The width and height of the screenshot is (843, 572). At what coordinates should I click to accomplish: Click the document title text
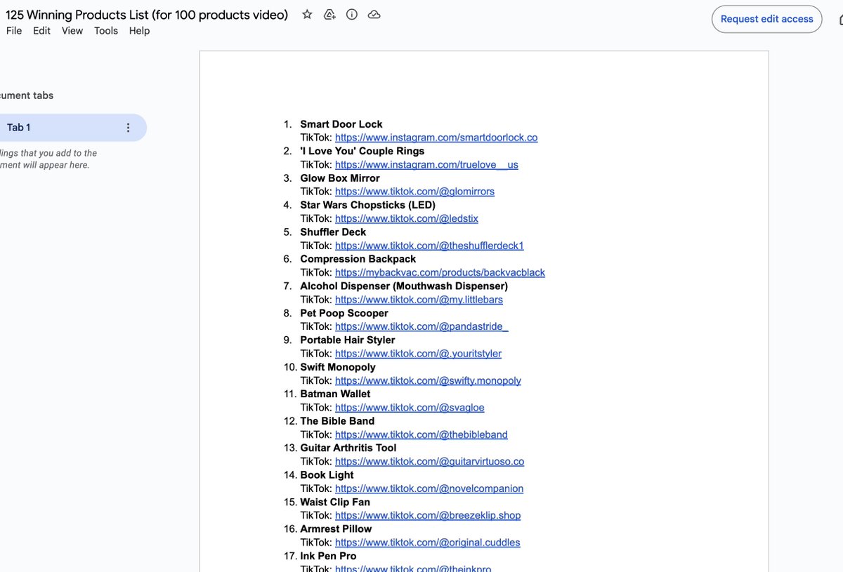click(147, 15)
